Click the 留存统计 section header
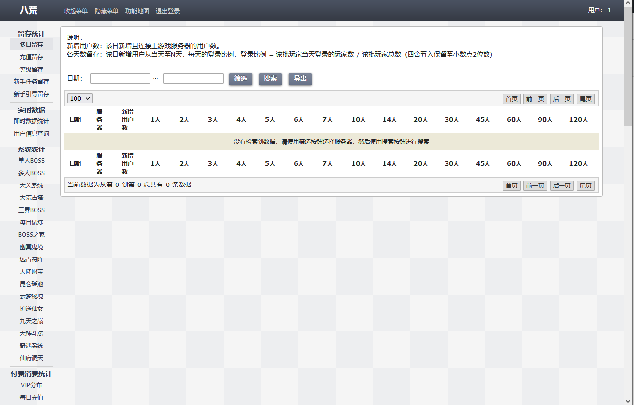 coord(32,34)
